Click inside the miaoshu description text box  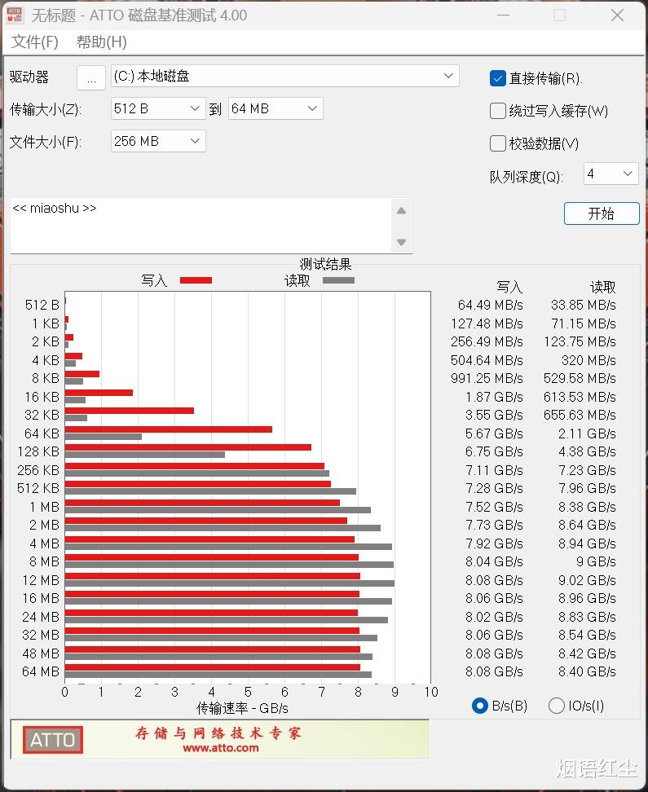coord(201,226)
